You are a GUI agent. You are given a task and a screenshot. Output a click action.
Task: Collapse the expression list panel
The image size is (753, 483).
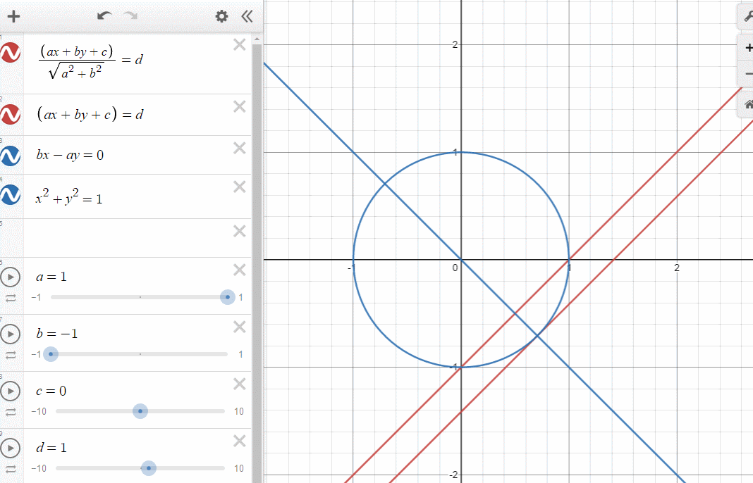[x=246, y=16]
